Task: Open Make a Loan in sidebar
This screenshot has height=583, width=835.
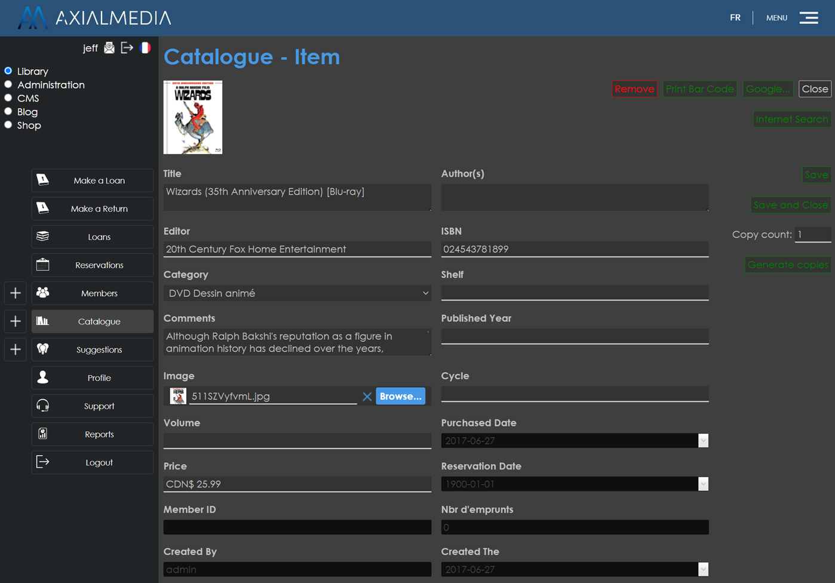Action: (93, 180)
